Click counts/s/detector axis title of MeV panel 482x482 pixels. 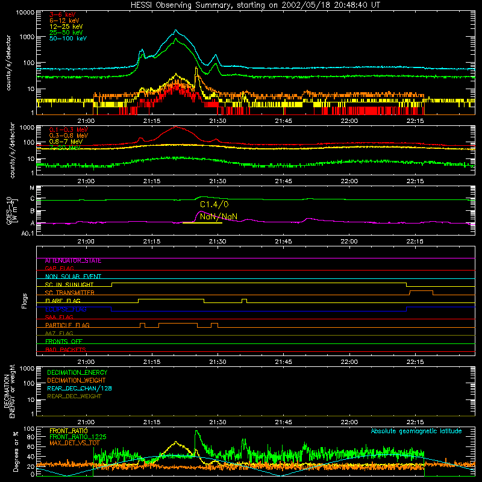point(12,150)
